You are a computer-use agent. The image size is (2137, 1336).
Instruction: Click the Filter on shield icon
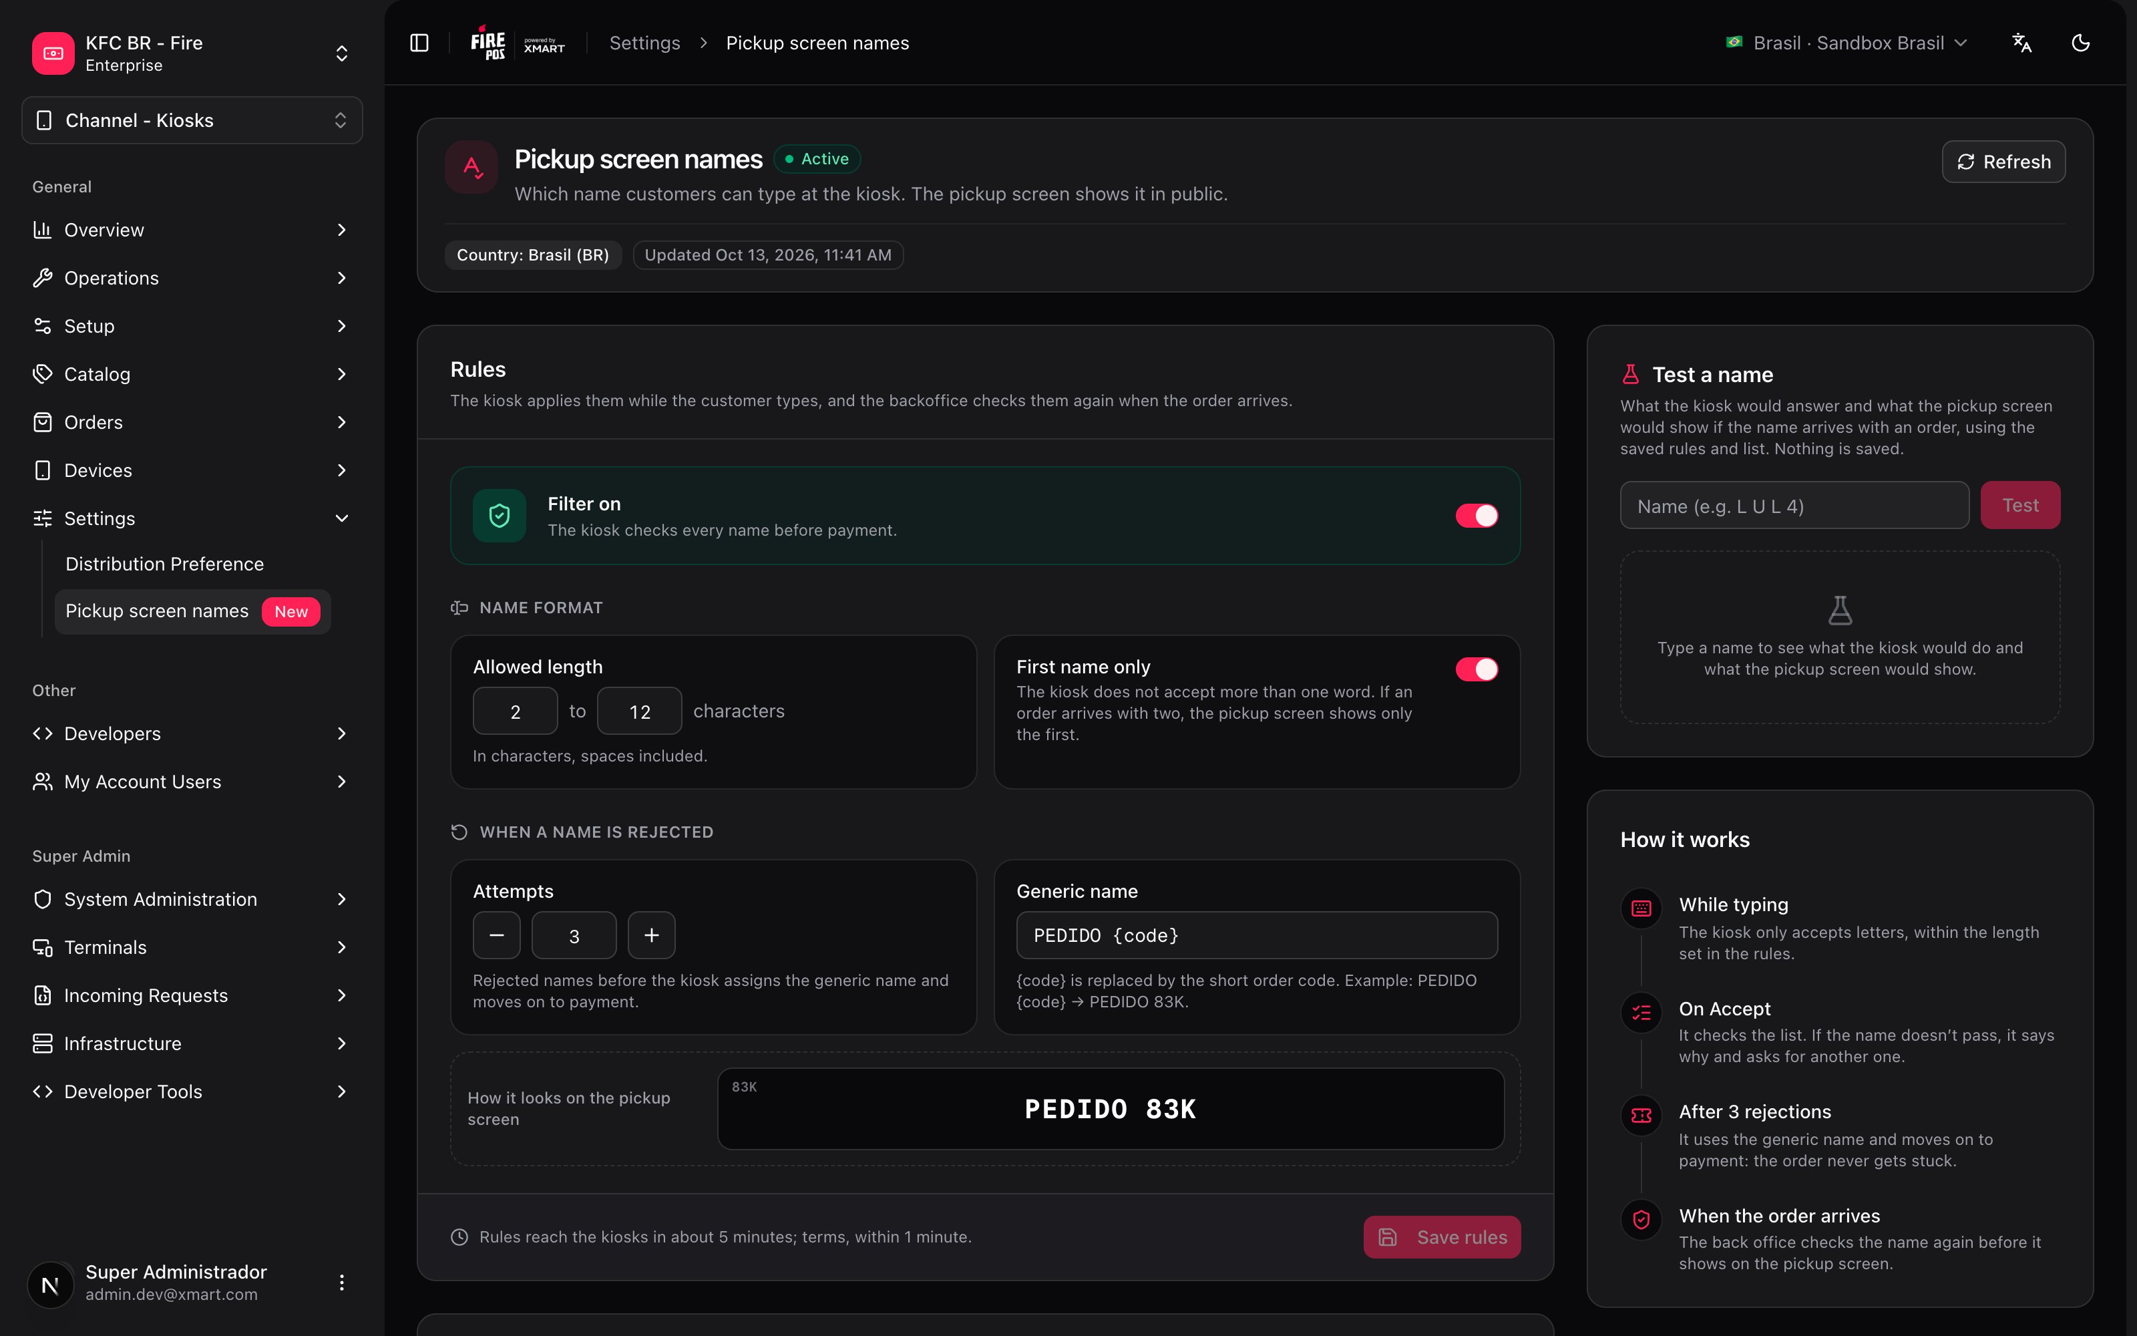pyautogui.click(x=500, y=516)
